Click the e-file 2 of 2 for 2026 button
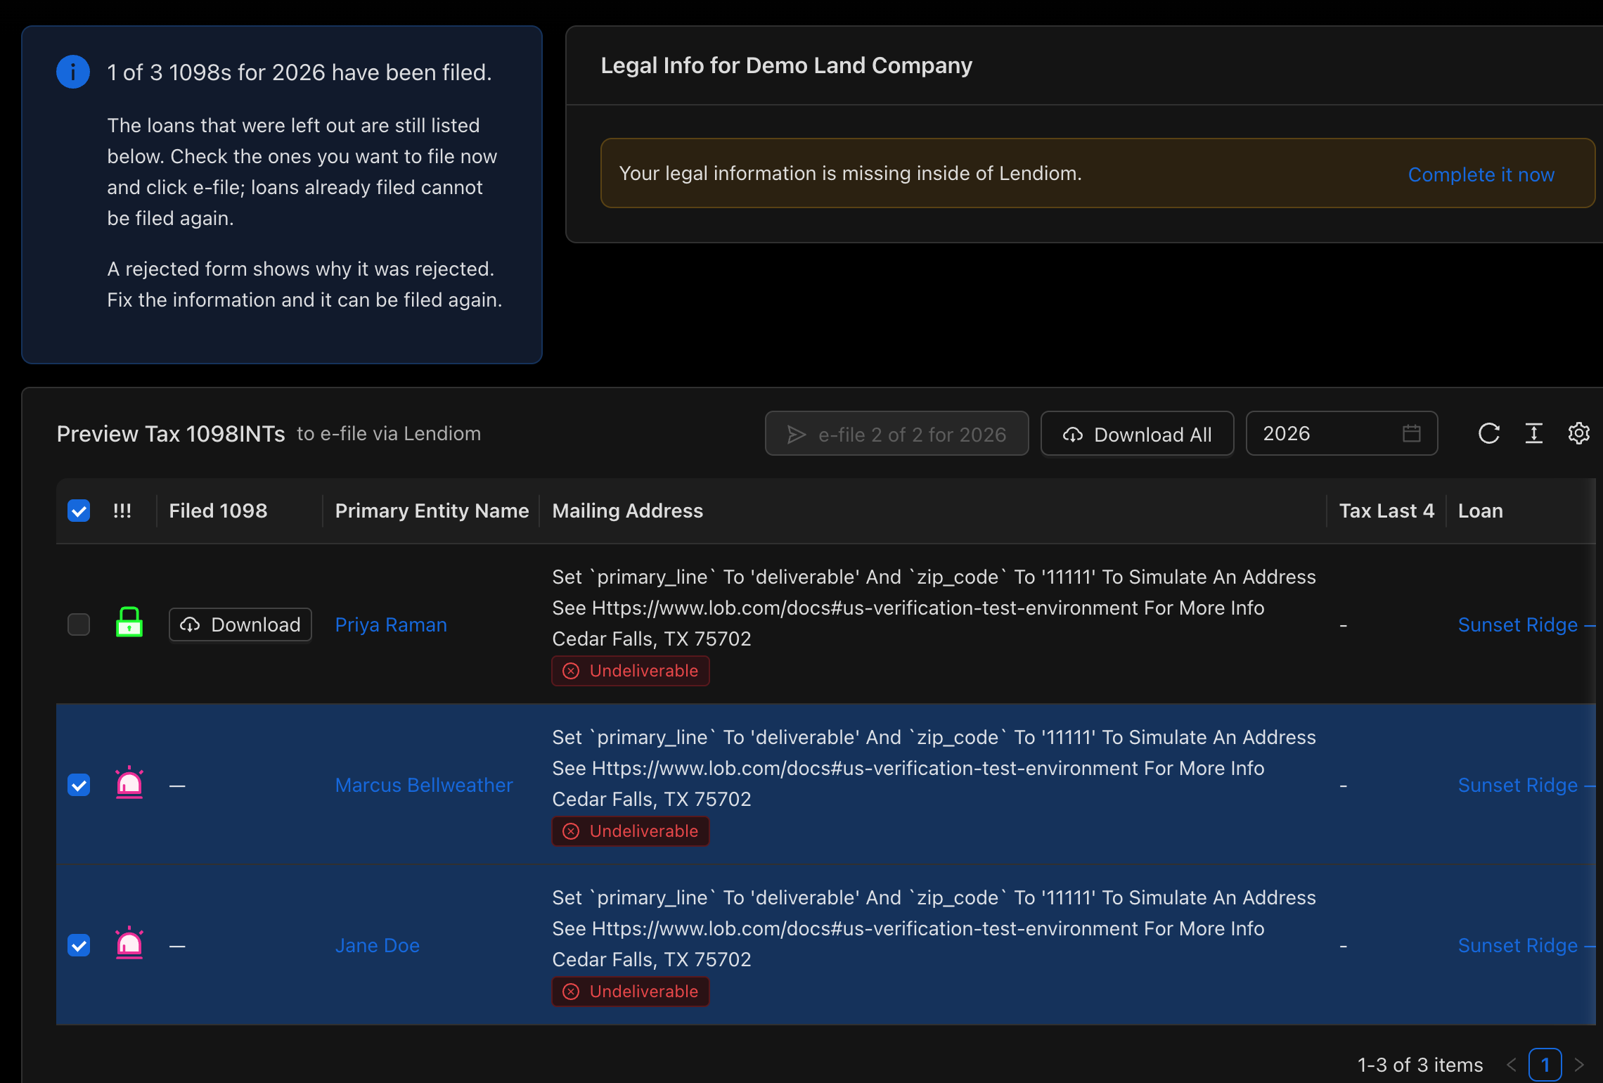Screen dimensions: 1603x1083 [x=896, y=434]
